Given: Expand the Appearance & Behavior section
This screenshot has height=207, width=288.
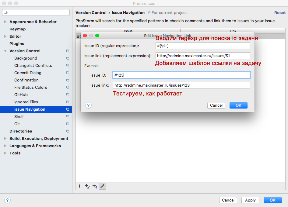Looking at the screenshot, I should tap(5, 22).
